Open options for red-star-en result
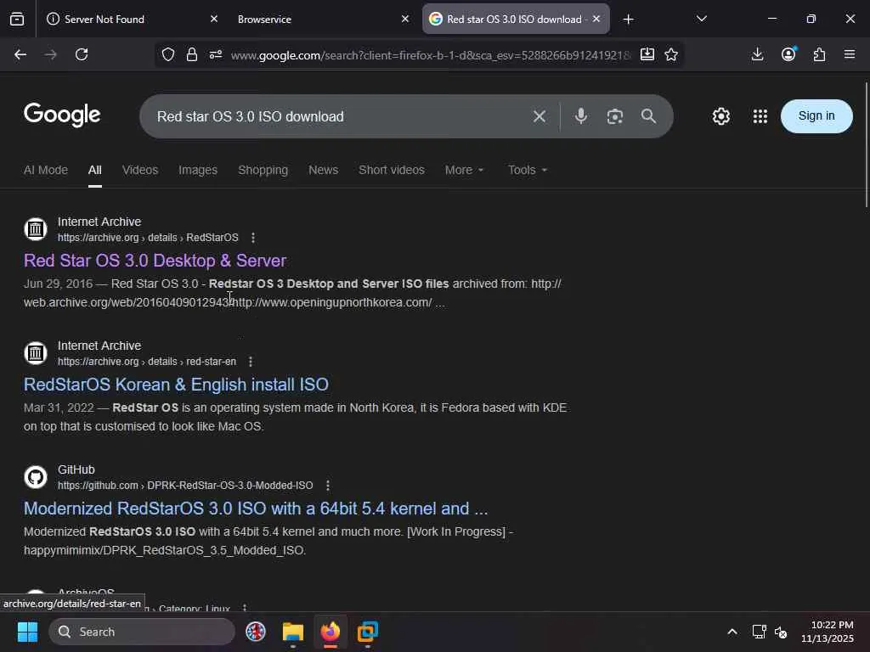Screen dimensions: 870x652 click(251, 362)
